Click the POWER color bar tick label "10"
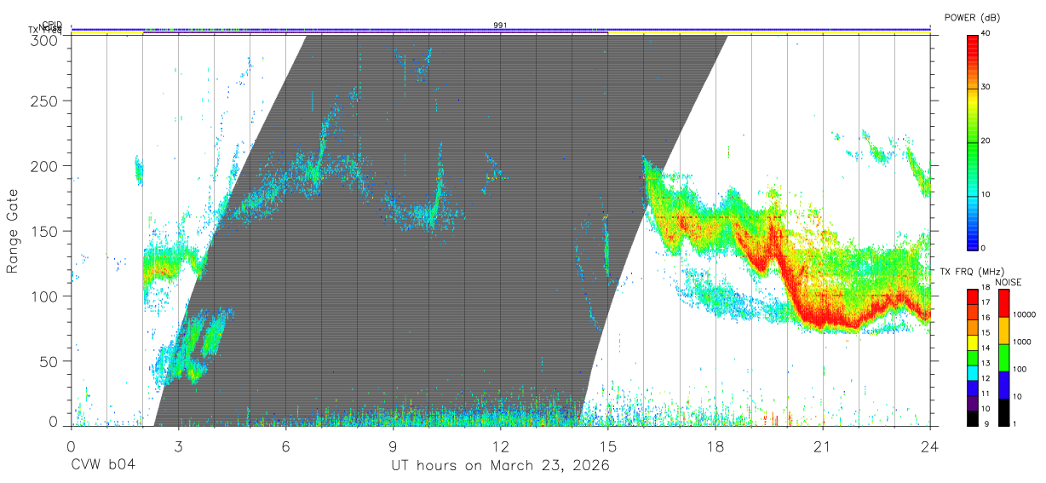The width and height of the screenshot is (1046, 483). [986, 195]
